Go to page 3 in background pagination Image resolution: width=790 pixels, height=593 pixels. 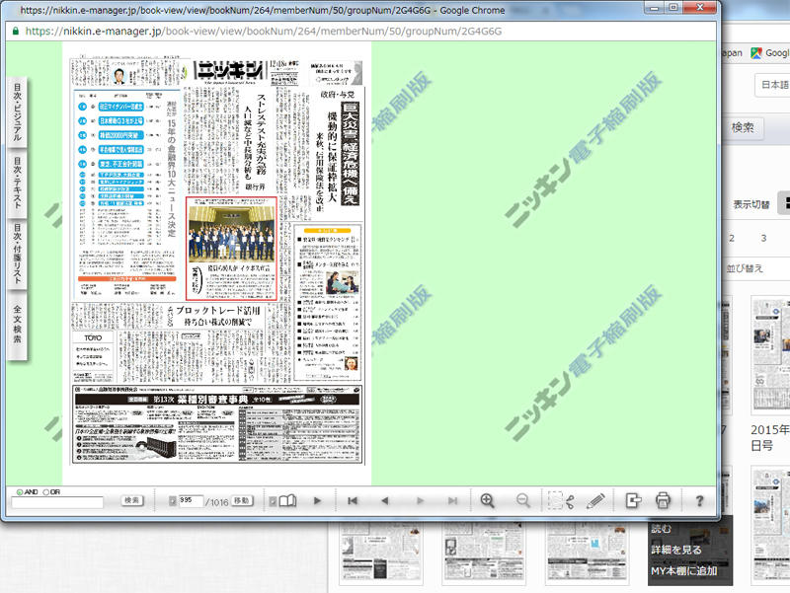click(763, 238)
